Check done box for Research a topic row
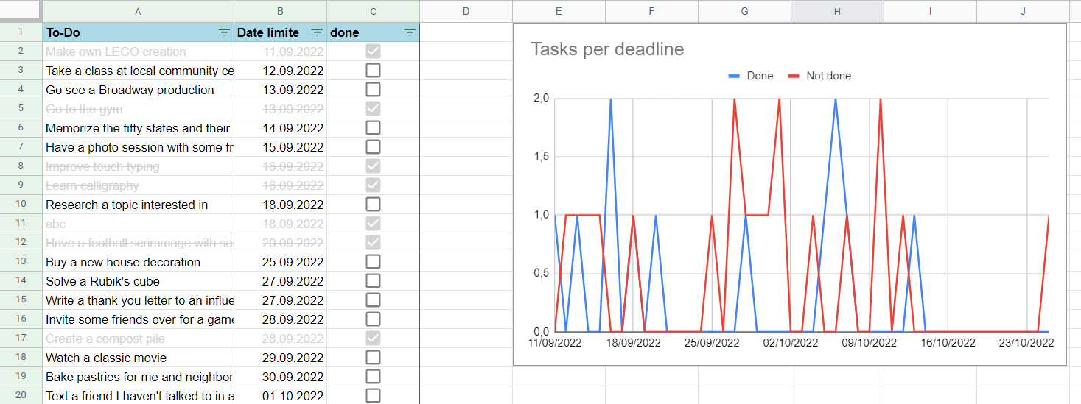The height and width of the screenshot is (404, 1081). pyautogui.click(x=374, y=205)
